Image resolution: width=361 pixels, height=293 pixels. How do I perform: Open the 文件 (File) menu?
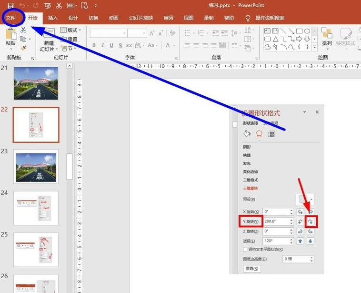click(11, 18)
